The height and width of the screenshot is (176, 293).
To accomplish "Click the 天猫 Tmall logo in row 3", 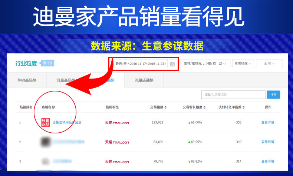I will tap(117, 162).
